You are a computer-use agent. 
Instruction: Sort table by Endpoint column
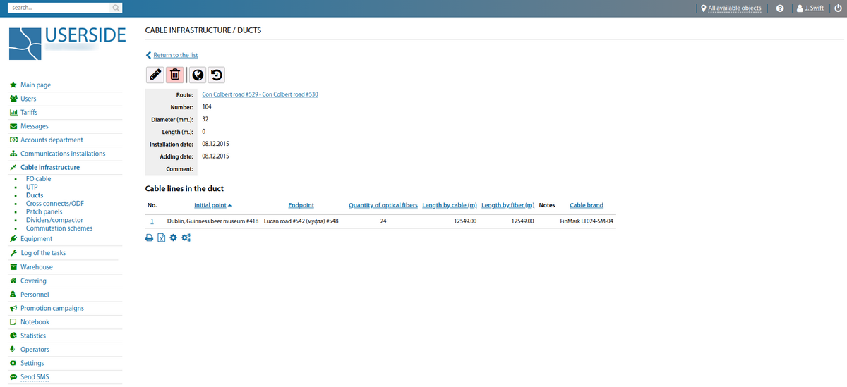coord(301,205)
